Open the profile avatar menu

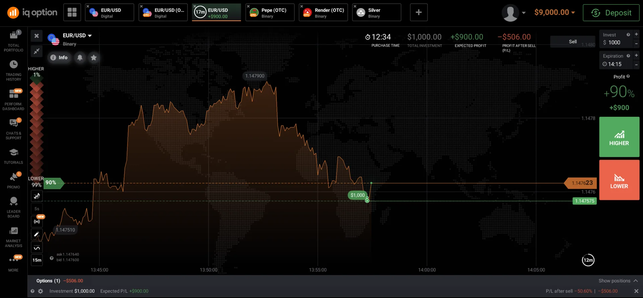pyautogui.click(x=513, y=13)
